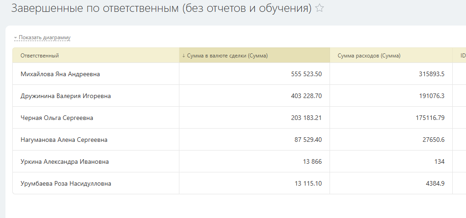The height and width of the screenshot is (218, 466).
Task: Add report to favorites with star icon
Action: [319, 8]
